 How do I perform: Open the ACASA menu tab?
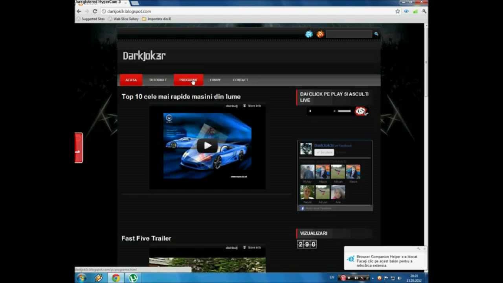[x=131, y=80]
